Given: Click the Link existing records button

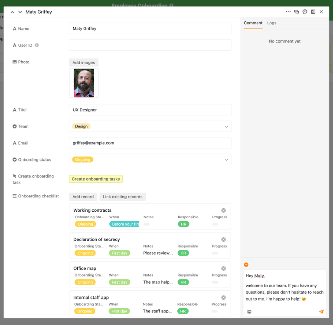Looking at the screenshot, I should pos(123,197).
